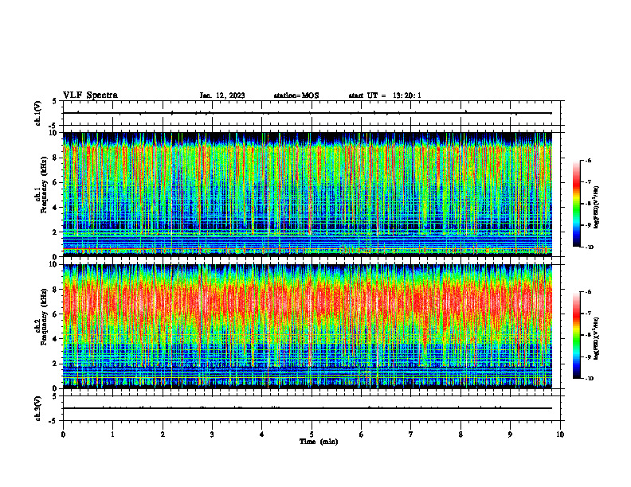Click the "0" tick on the time axis
The height and width of the screenshot is (487, 631).
[63, 434]
